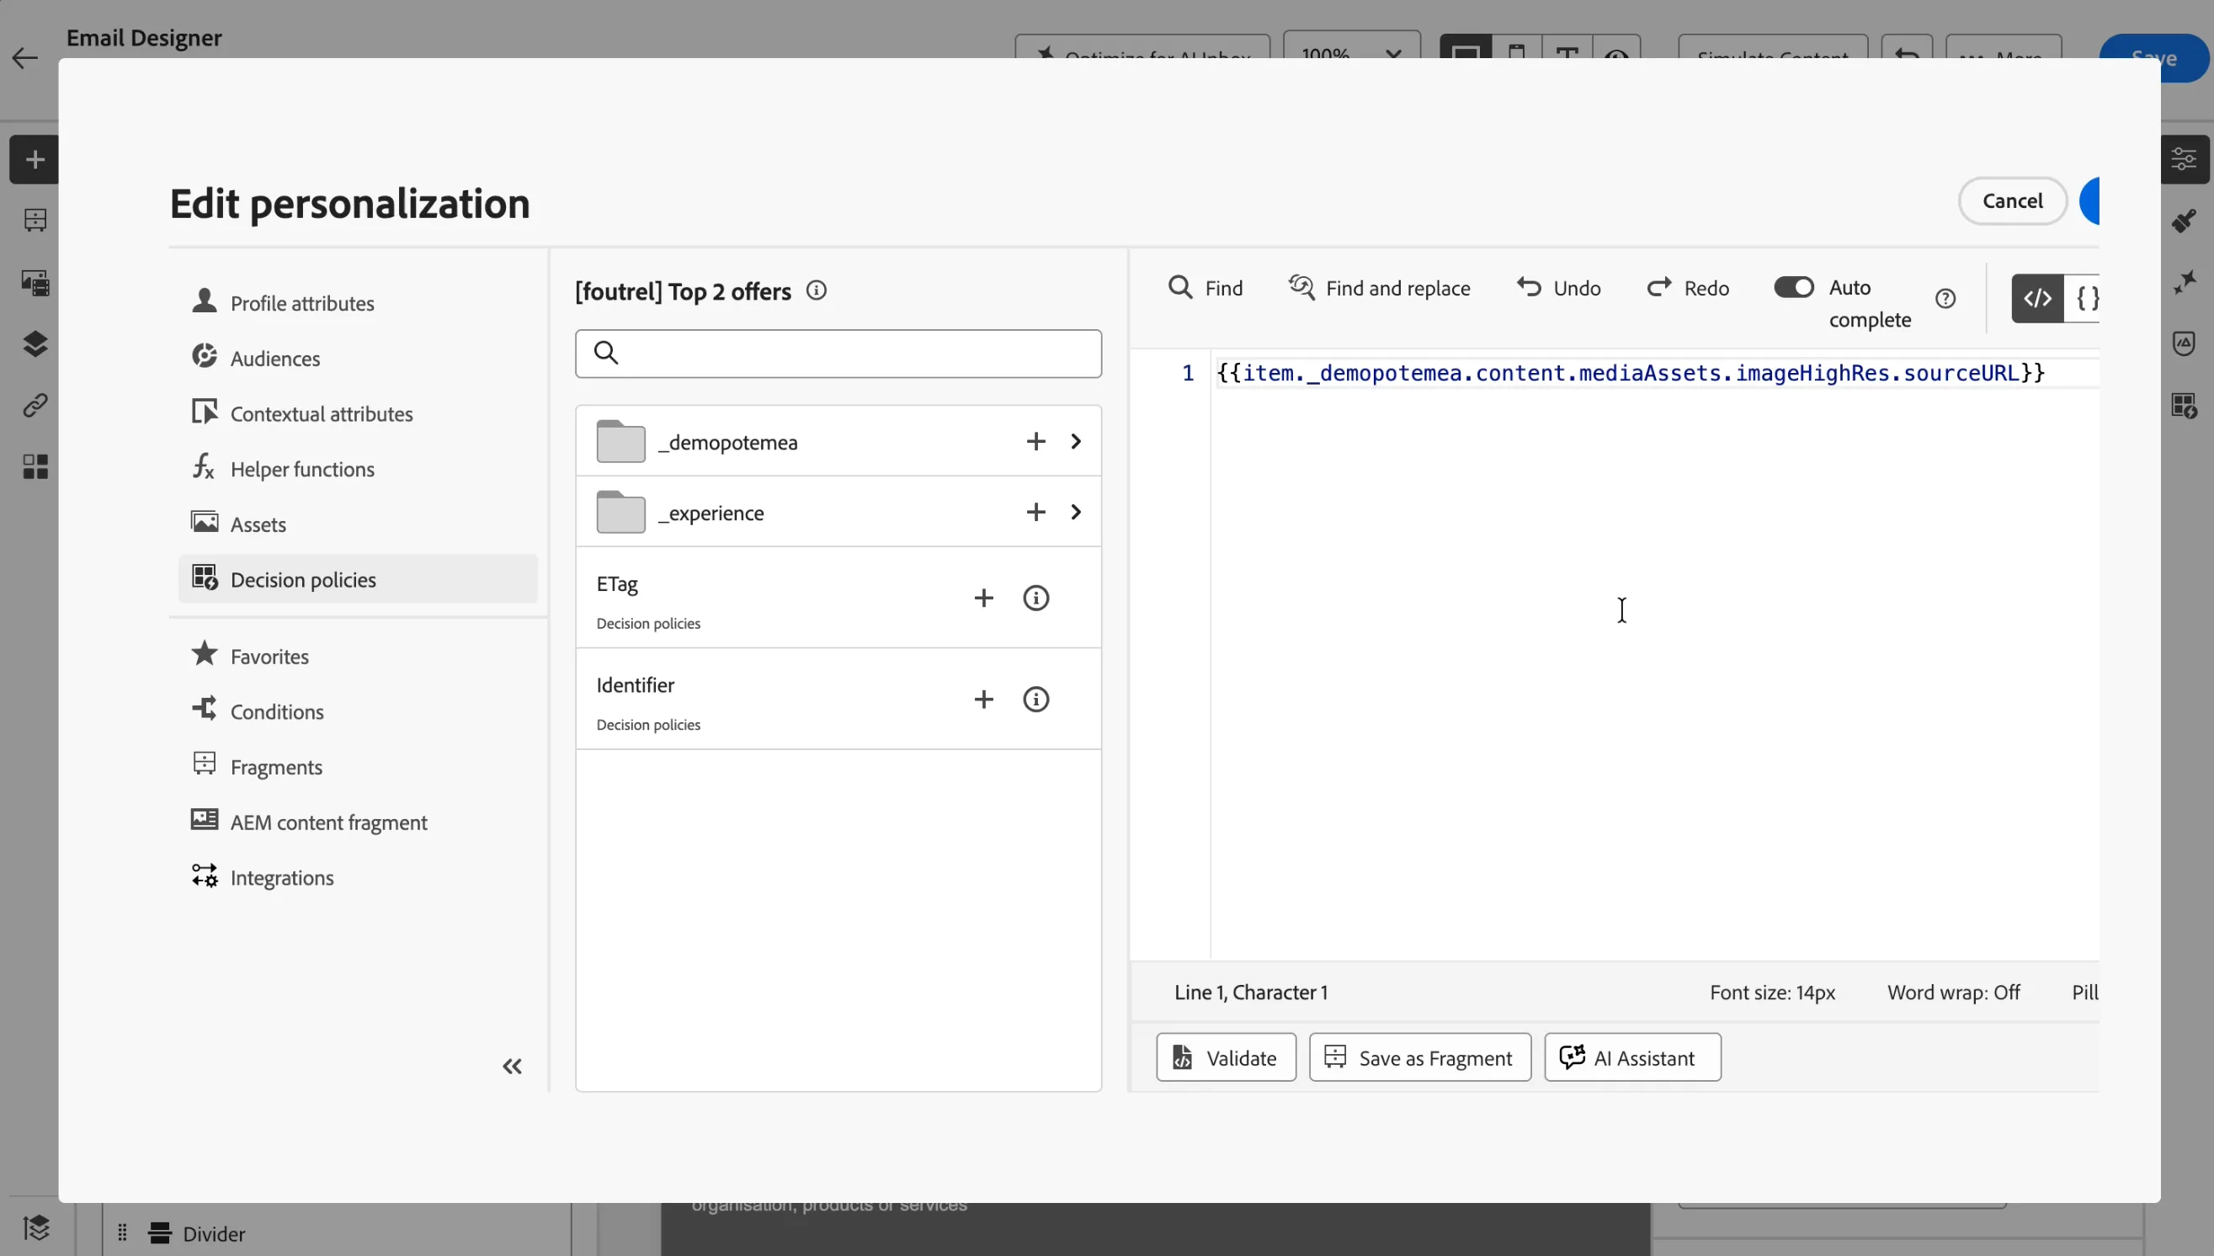The height and width of the screenshot is (1256, 2214).
Task: Click the decision policy search field
Action: (x=838, y=354)
